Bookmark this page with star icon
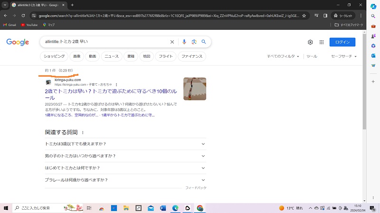This screenshot has height=213, width=380. (x=304, y=16)
